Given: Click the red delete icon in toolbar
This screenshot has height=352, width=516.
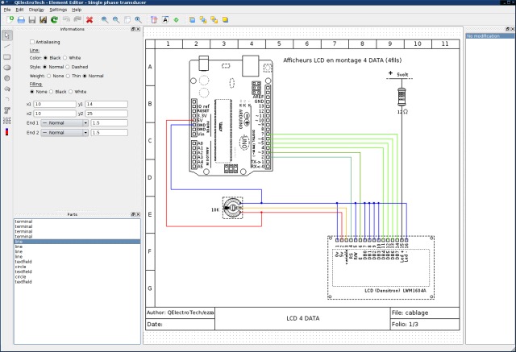Looking at the screenshot, I should pyautogui.click(x=89, y=19).
